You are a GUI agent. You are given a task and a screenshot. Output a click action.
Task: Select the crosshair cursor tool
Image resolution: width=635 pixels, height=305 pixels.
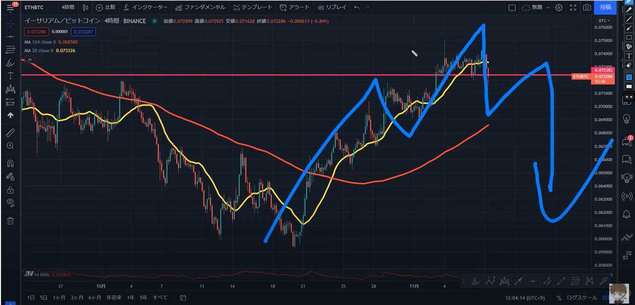(x=10, y=23)
